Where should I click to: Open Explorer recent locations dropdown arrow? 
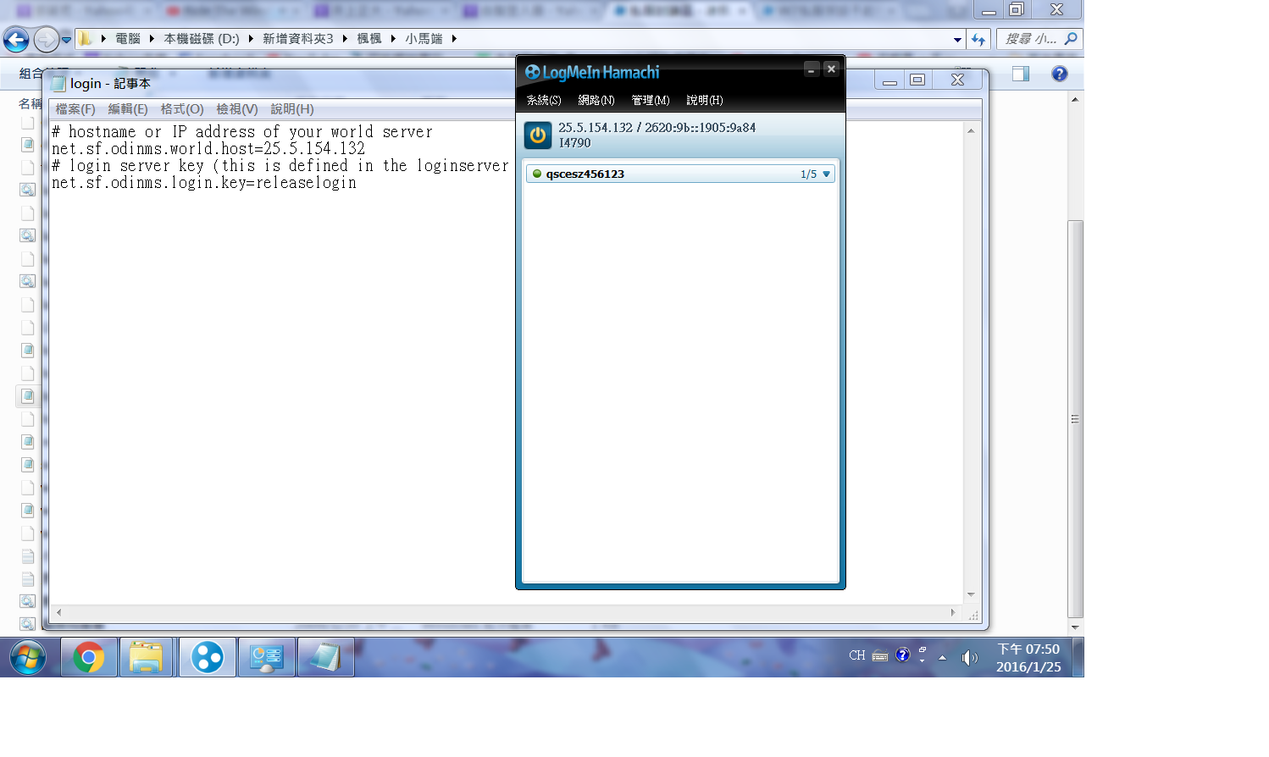pos(66,39)
